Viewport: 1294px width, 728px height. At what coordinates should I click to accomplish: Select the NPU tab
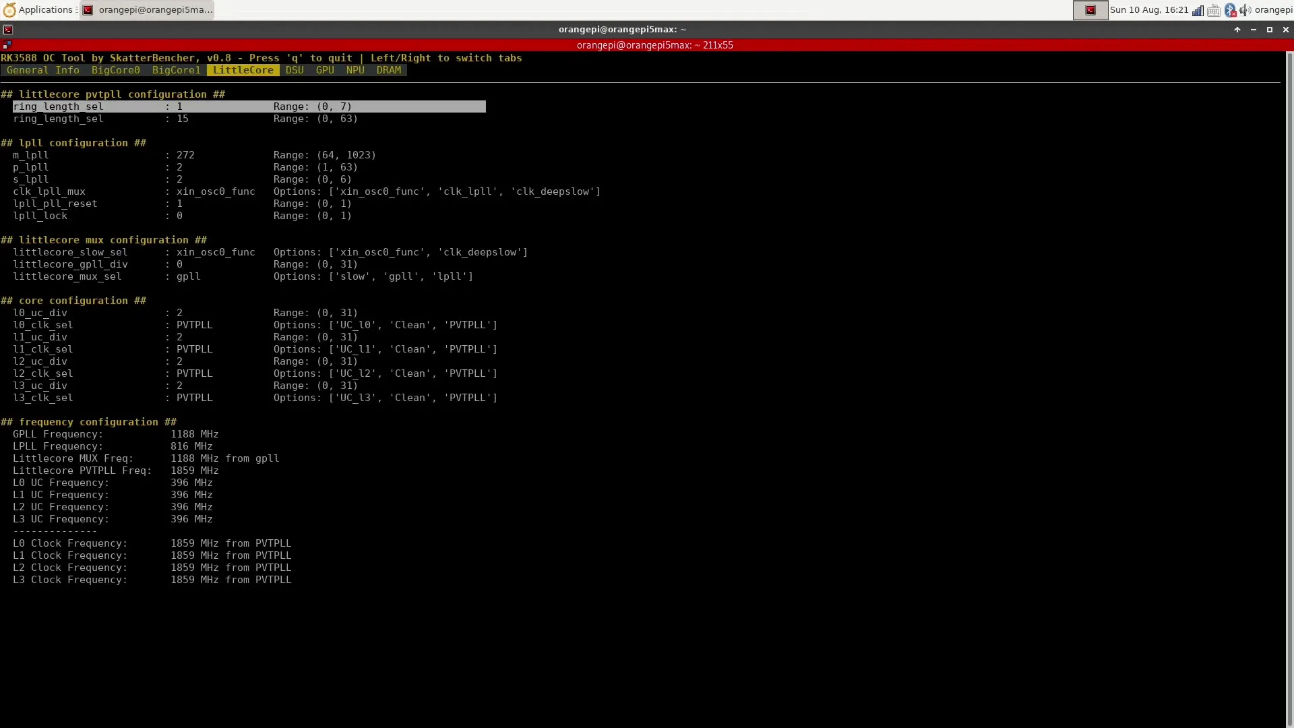coord(355,70)
